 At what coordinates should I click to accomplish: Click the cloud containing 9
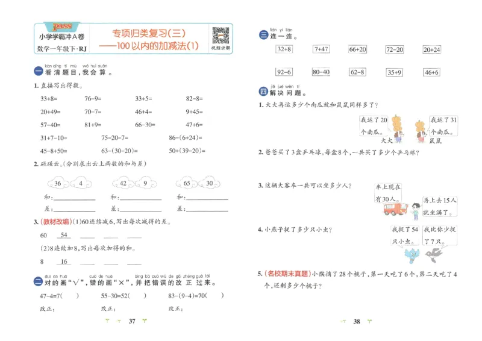145,183
